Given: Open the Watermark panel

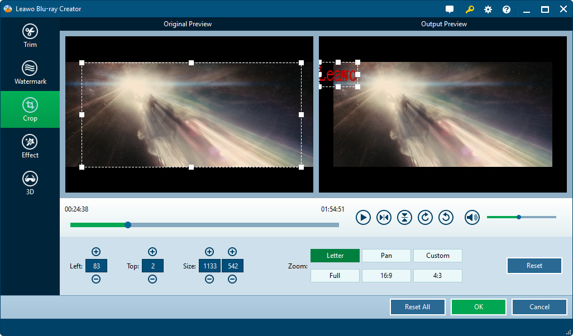Looking at the screenshot, I should [x=30, y=73].
